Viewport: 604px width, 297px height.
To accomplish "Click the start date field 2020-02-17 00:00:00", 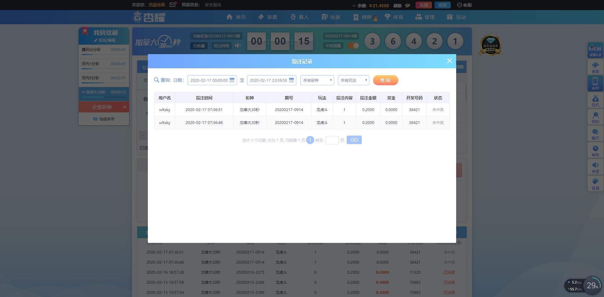I will point(212,80).
